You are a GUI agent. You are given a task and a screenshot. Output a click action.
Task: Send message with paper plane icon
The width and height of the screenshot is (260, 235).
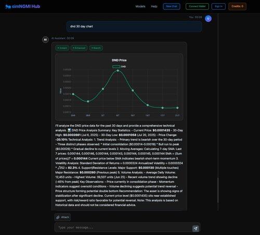tap(196, 228)
